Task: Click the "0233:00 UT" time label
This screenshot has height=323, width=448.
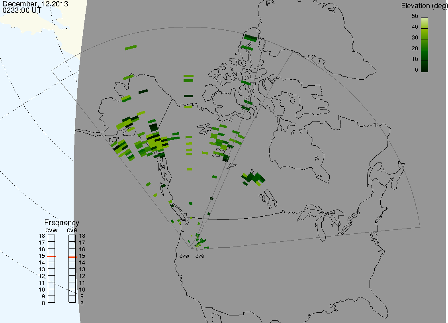Action: [x=22, y=10]
